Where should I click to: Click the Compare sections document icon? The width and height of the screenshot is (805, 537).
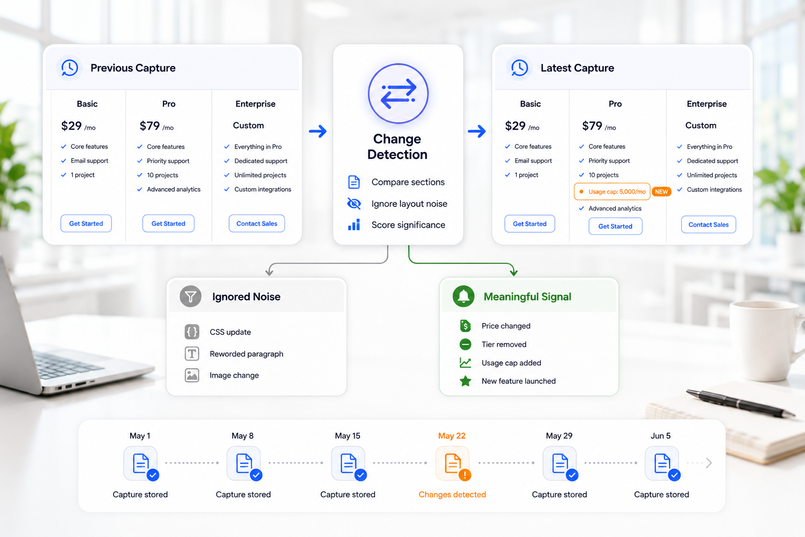(354, 182)
